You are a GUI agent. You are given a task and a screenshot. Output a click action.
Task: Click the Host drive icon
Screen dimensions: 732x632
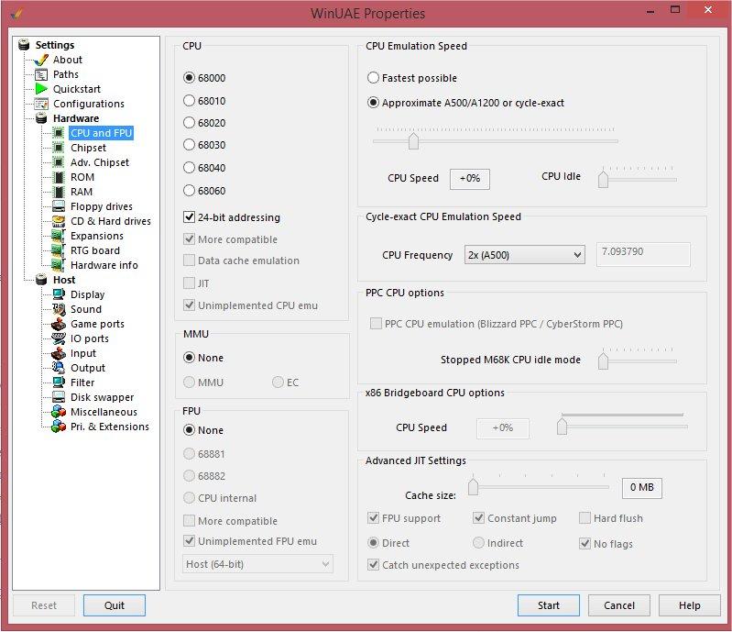click(x=41, y=280)
